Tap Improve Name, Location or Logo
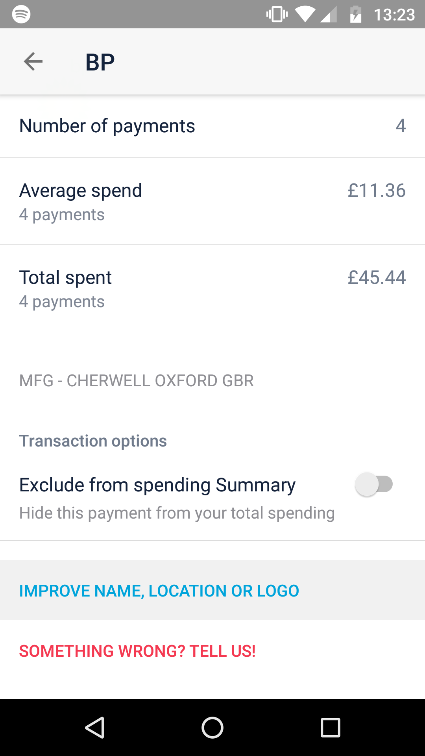This screenshot has width=425, height=756. click(159, 591)
